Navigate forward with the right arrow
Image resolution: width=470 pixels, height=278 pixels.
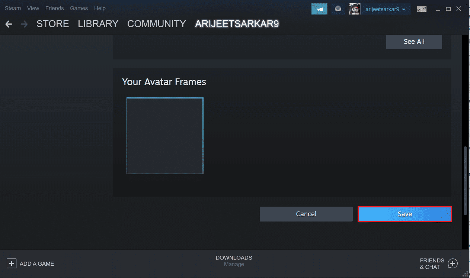click(x=24, y=24)
